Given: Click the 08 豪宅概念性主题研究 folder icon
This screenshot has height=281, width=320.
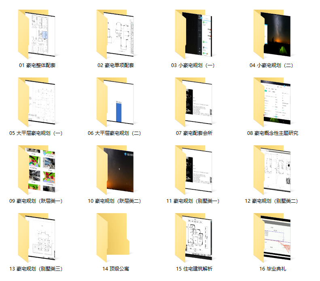Looking at the screenshot, I should click(x=272, y=102).
